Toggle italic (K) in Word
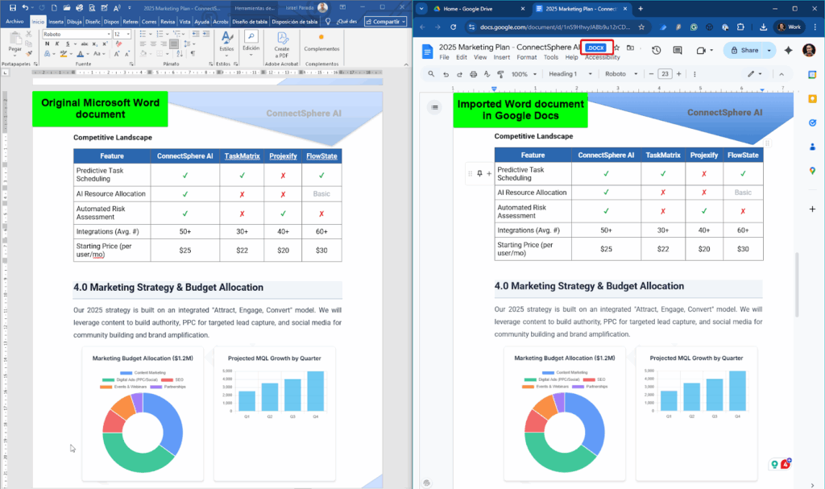This screenshot has height=489, width=825. 57,44
